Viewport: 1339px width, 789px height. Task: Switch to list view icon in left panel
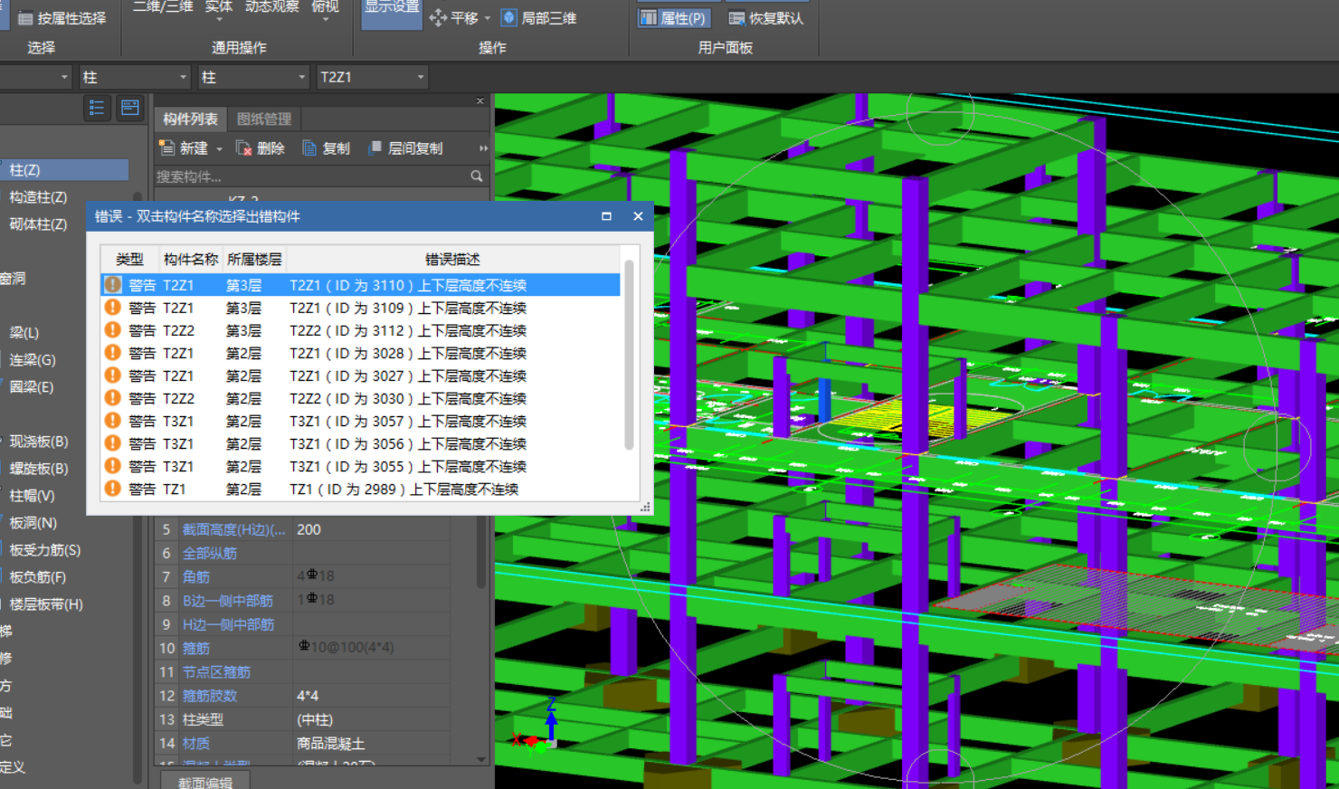pyautogui.click(x=97, y=109)
